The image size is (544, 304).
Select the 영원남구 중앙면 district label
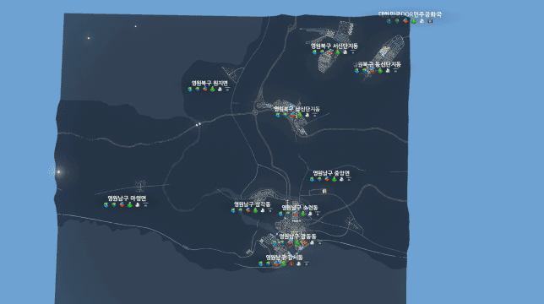tap(331, 173)
